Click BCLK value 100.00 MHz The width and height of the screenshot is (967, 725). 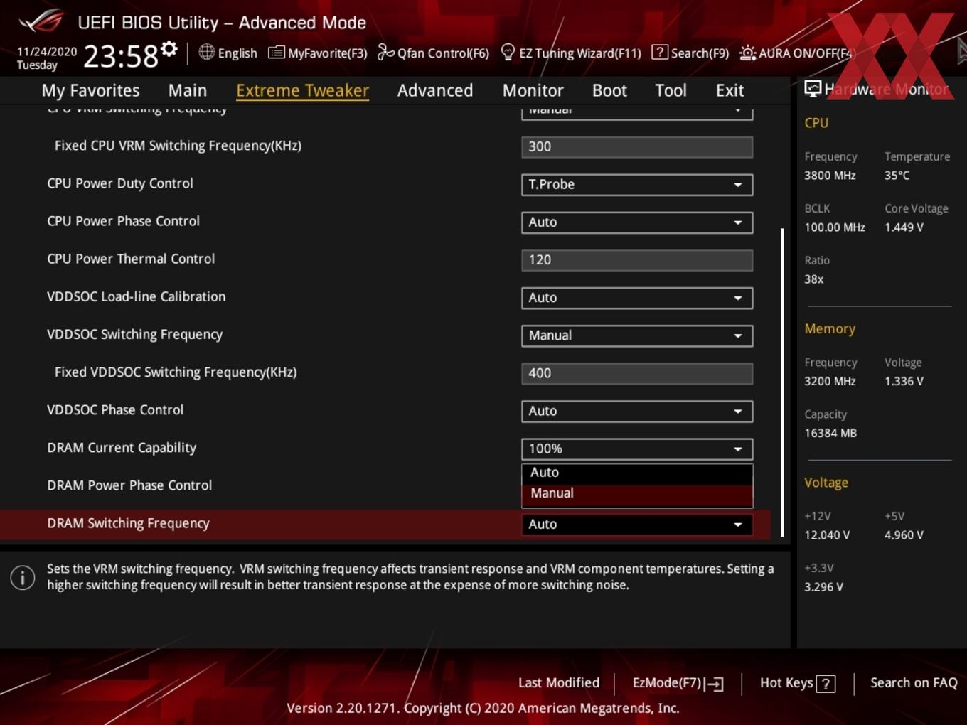tap(835, 227)
